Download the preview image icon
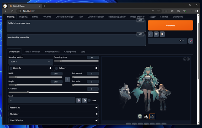This screenshot has height=128, width=202. pos(185,59)
